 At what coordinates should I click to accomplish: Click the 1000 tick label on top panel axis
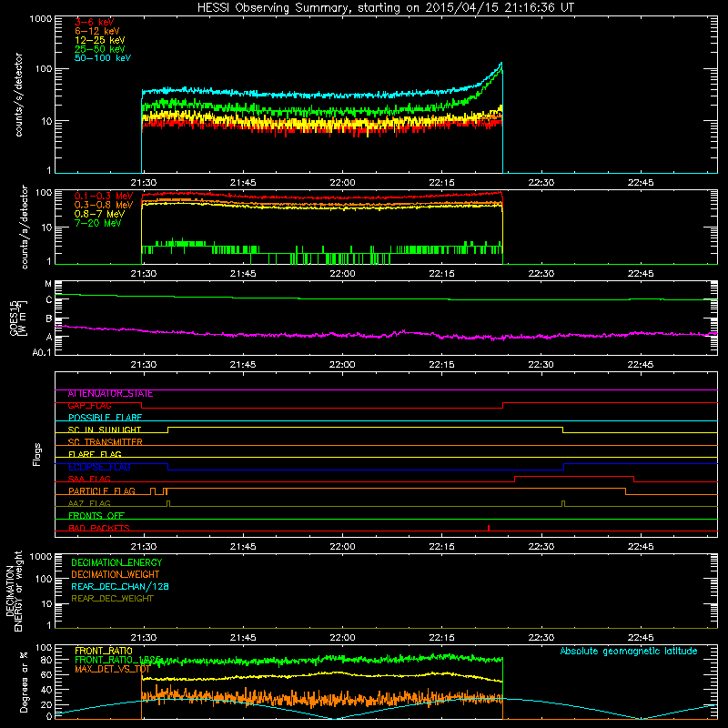point(41,19)
